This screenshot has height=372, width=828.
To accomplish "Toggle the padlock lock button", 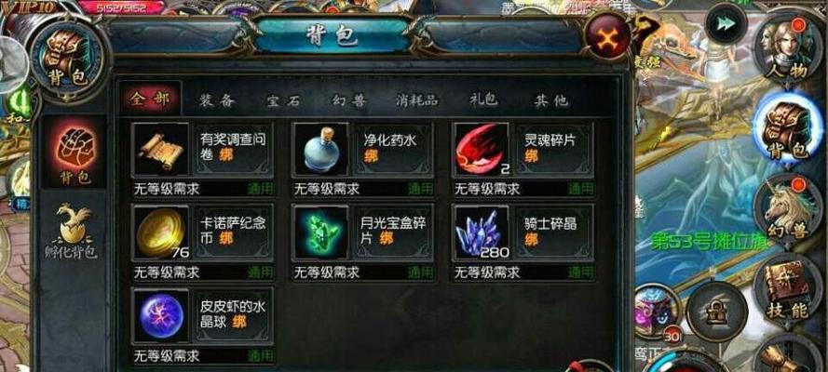I will (x=717, y=312).
